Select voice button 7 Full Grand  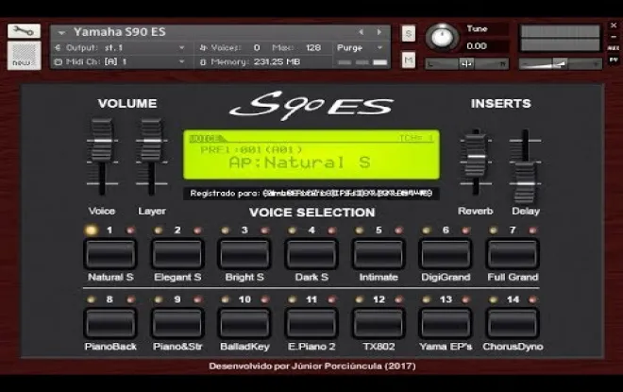click(513, 254)
